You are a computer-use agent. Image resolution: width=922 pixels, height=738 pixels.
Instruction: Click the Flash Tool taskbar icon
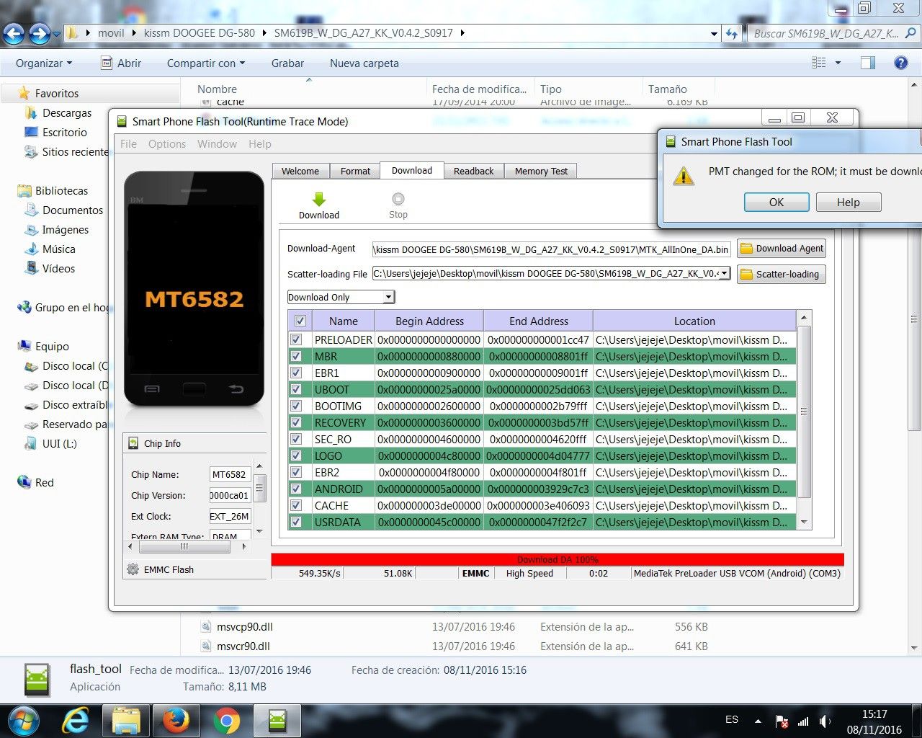point(277,721)
